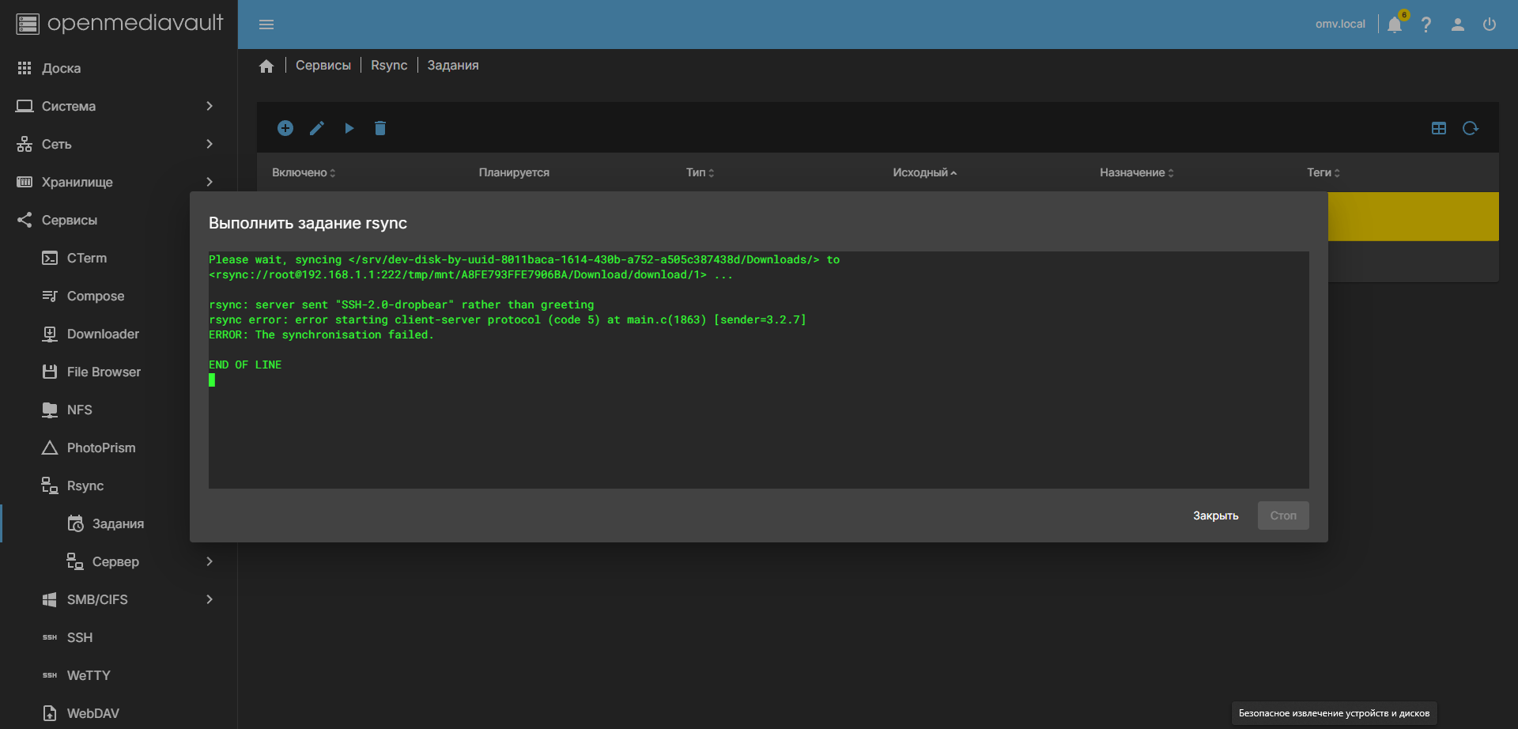Click the help question mark icon
Image resolution: width=1518 pixels, height=729 pixels.
click(x=1426, y=25)
